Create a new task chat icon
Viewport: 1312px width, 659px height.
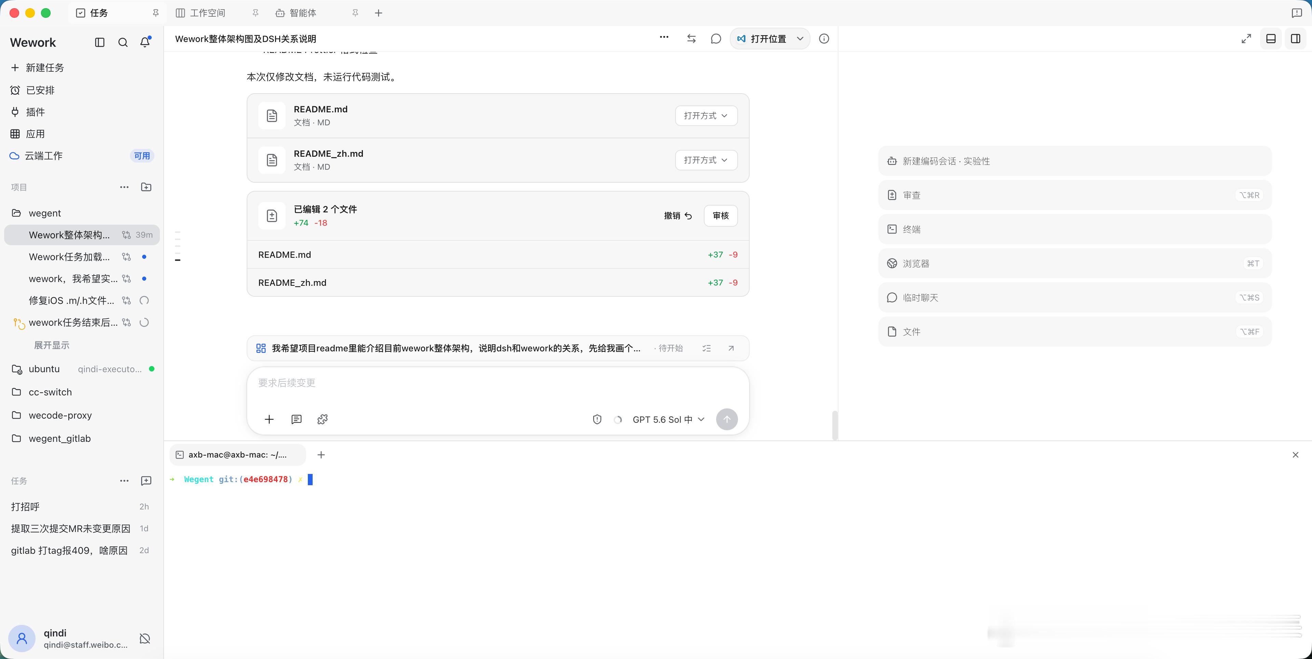coord(146,481)
